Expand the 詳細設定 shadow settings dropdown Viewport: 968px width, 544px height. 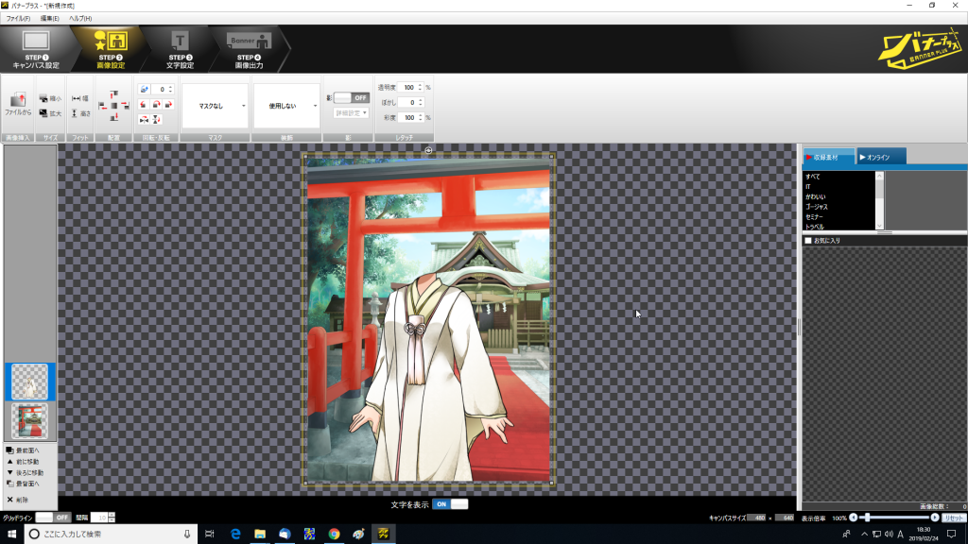pos(351,112)
